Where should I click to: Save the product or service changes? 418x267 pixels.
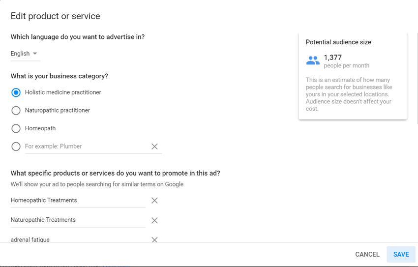point(401,254)
